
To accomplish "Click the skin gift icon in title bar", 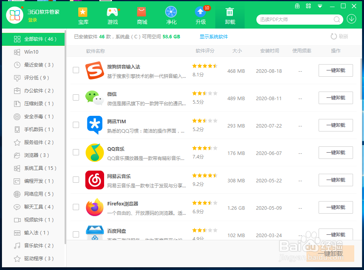I will pyautogui.click(x=297, y=6).
